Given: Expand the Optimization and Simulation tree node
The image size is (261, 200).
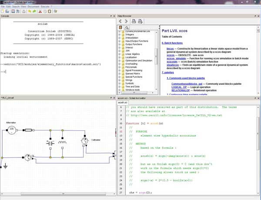Looking at the screenshot, I should [119, 60].
